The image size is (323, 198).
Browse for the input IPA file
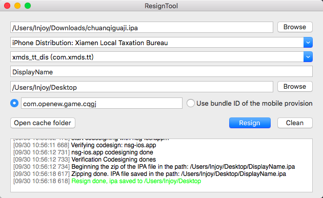click(x=295, y=27)
